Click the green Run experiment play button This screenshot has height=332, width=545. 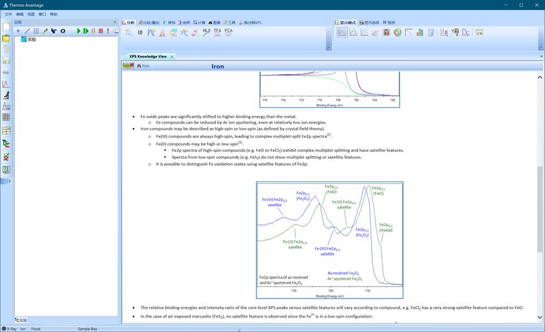click(79, 31)
